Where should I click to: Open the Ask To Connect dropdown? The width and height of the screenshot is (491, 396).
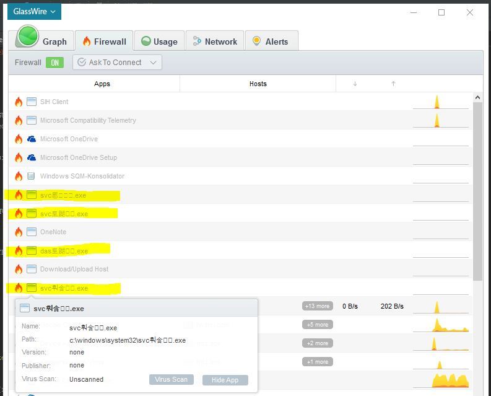click(x=117, y=63)
